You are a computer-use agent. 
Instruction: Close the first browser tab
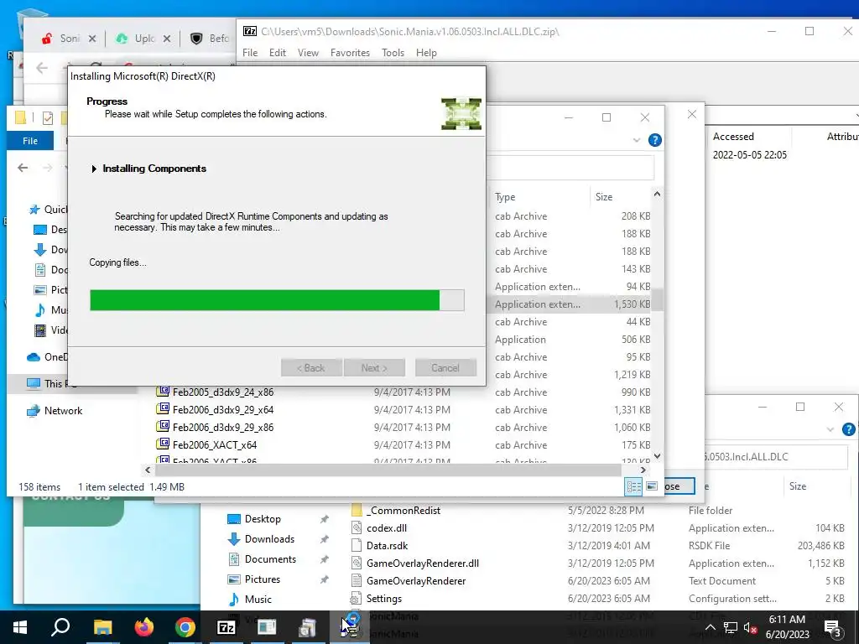[92, 39]
